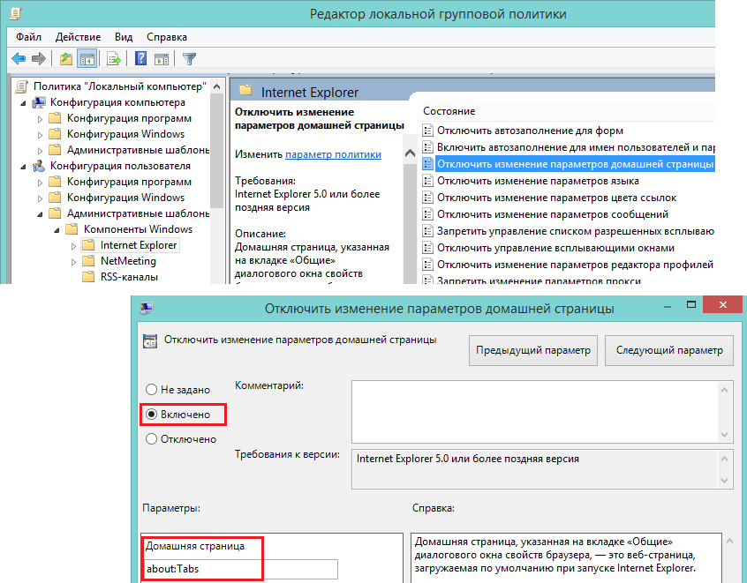
Task: Click the folder icon of 'NetMeeting'
Action: pos(88,261)
